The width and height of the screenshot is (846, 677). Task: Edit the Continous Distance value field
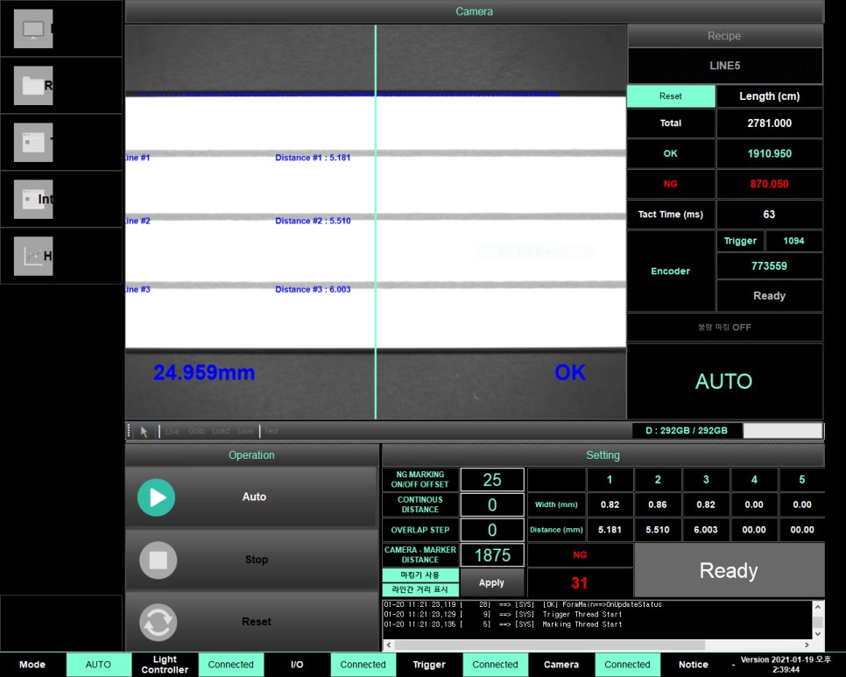492,505
